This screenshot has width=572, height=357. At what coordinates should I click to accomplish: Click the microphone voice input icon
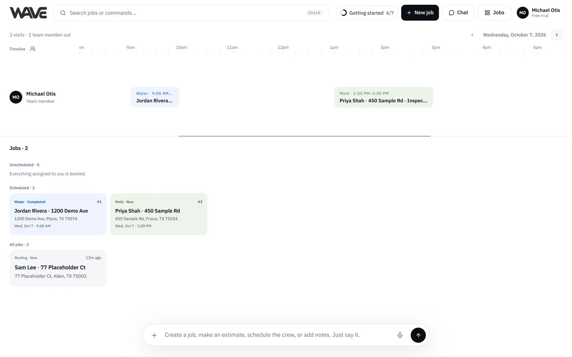click(400, 335)
